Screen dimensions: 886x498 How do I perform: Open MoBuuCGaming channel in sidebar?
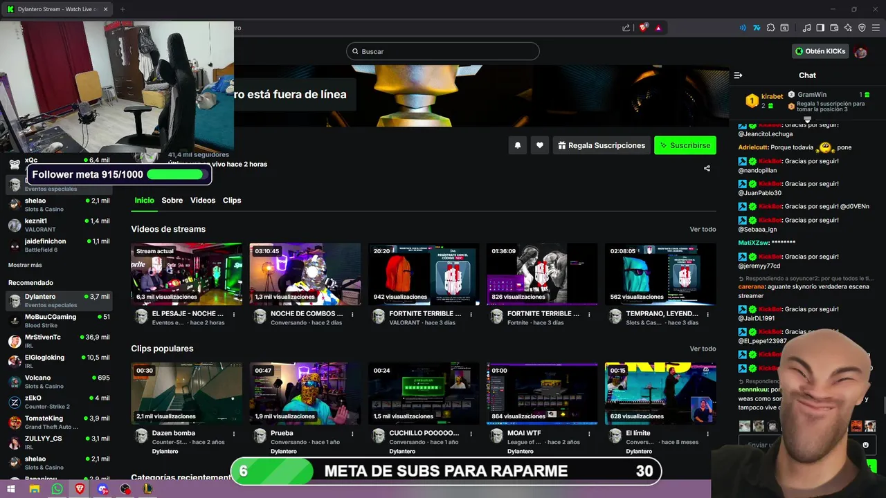point(59,320)
